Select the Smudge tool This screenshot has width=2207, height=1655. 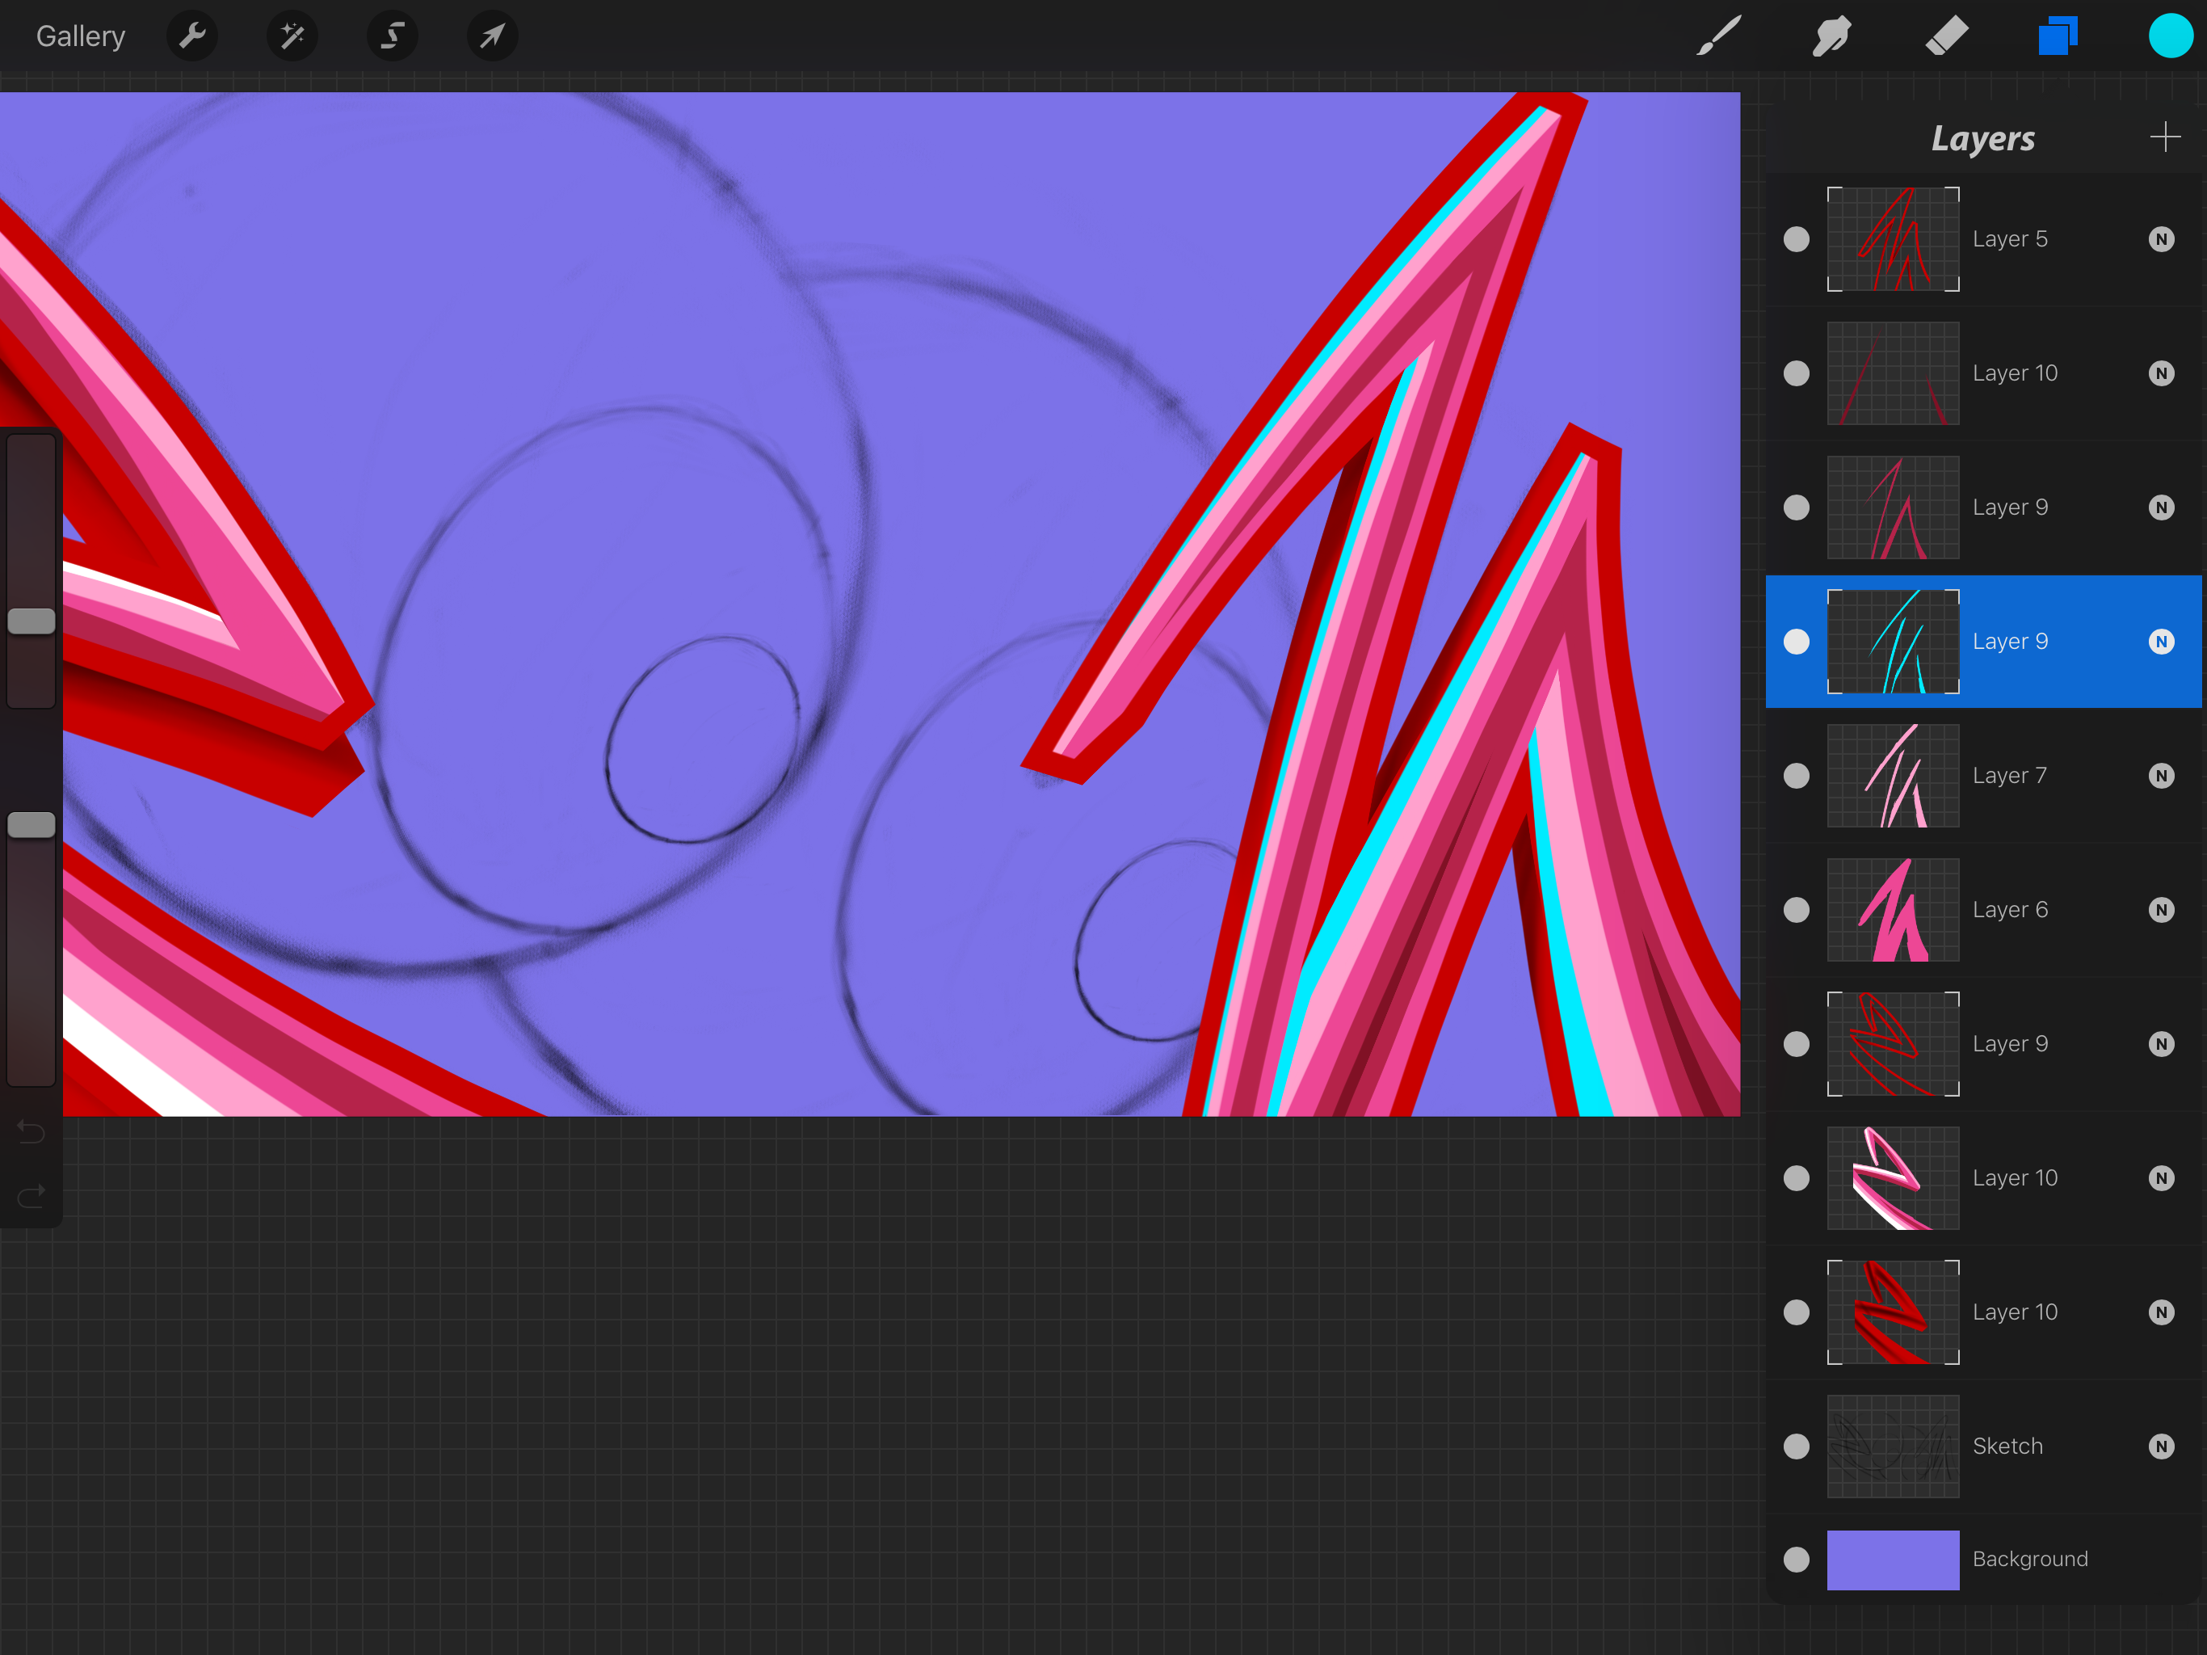coord(1832,37)
